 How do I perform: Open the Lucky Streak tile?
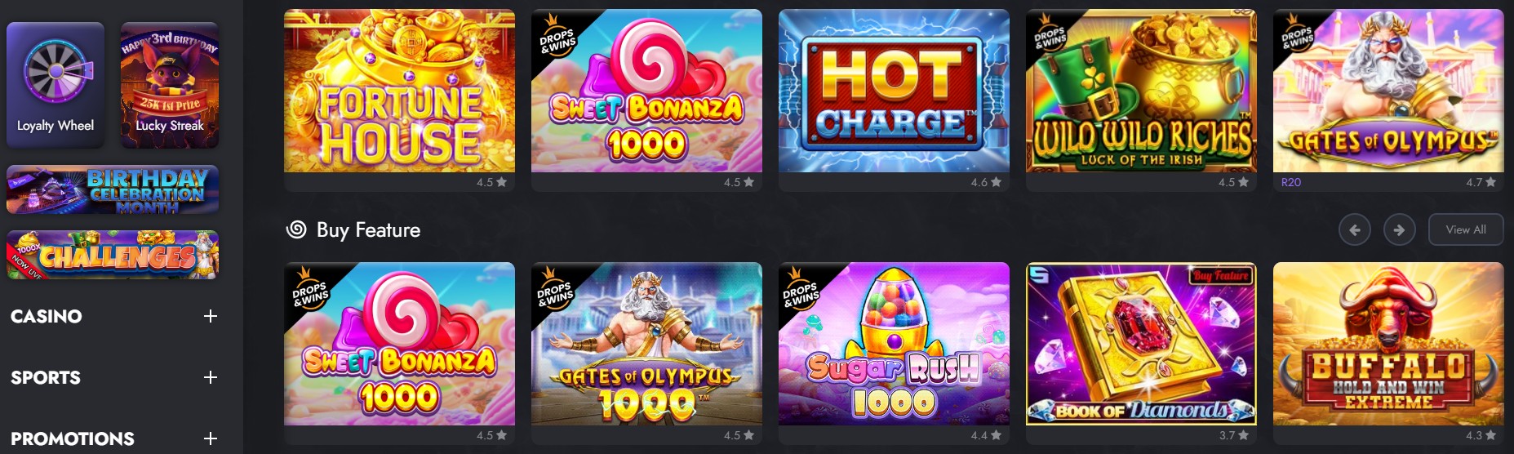[170, 84]
